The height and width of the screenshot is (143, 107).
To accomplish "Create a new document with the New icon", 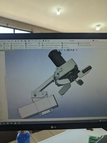I will tap(18, 41).
